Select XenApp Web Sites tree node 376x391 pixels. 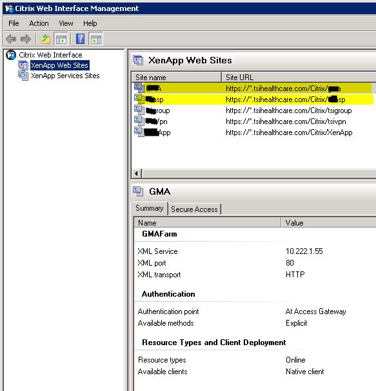click(x=59, y=65)
